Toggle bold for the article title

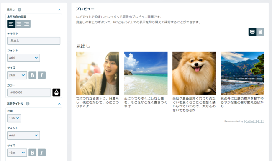click(x=33, y=153)
